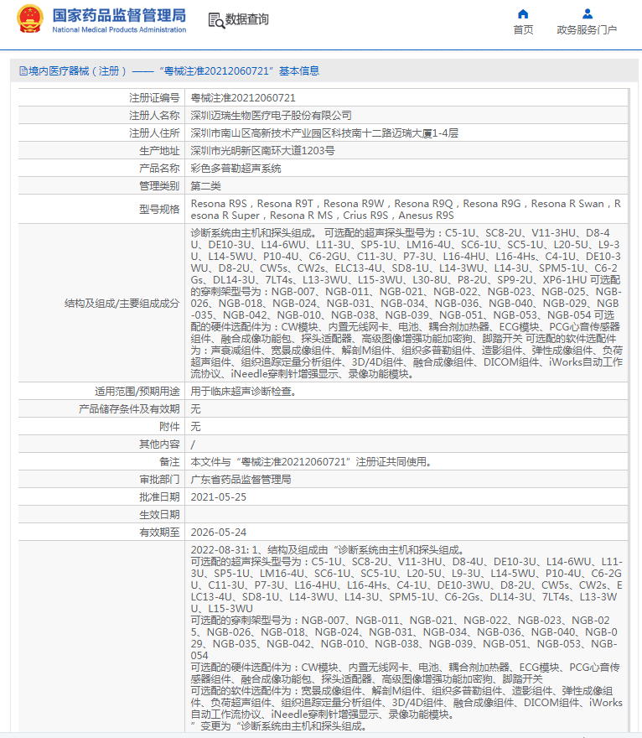Click the 生产地址 label
The height and width of the screenshot is (738, 642).
pyautogui.click(x=159, y=151)
